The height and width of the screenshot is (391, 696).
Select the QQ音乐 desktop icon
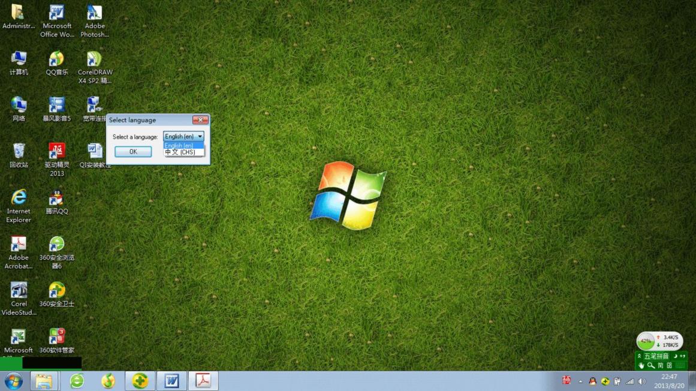point(57,62)
